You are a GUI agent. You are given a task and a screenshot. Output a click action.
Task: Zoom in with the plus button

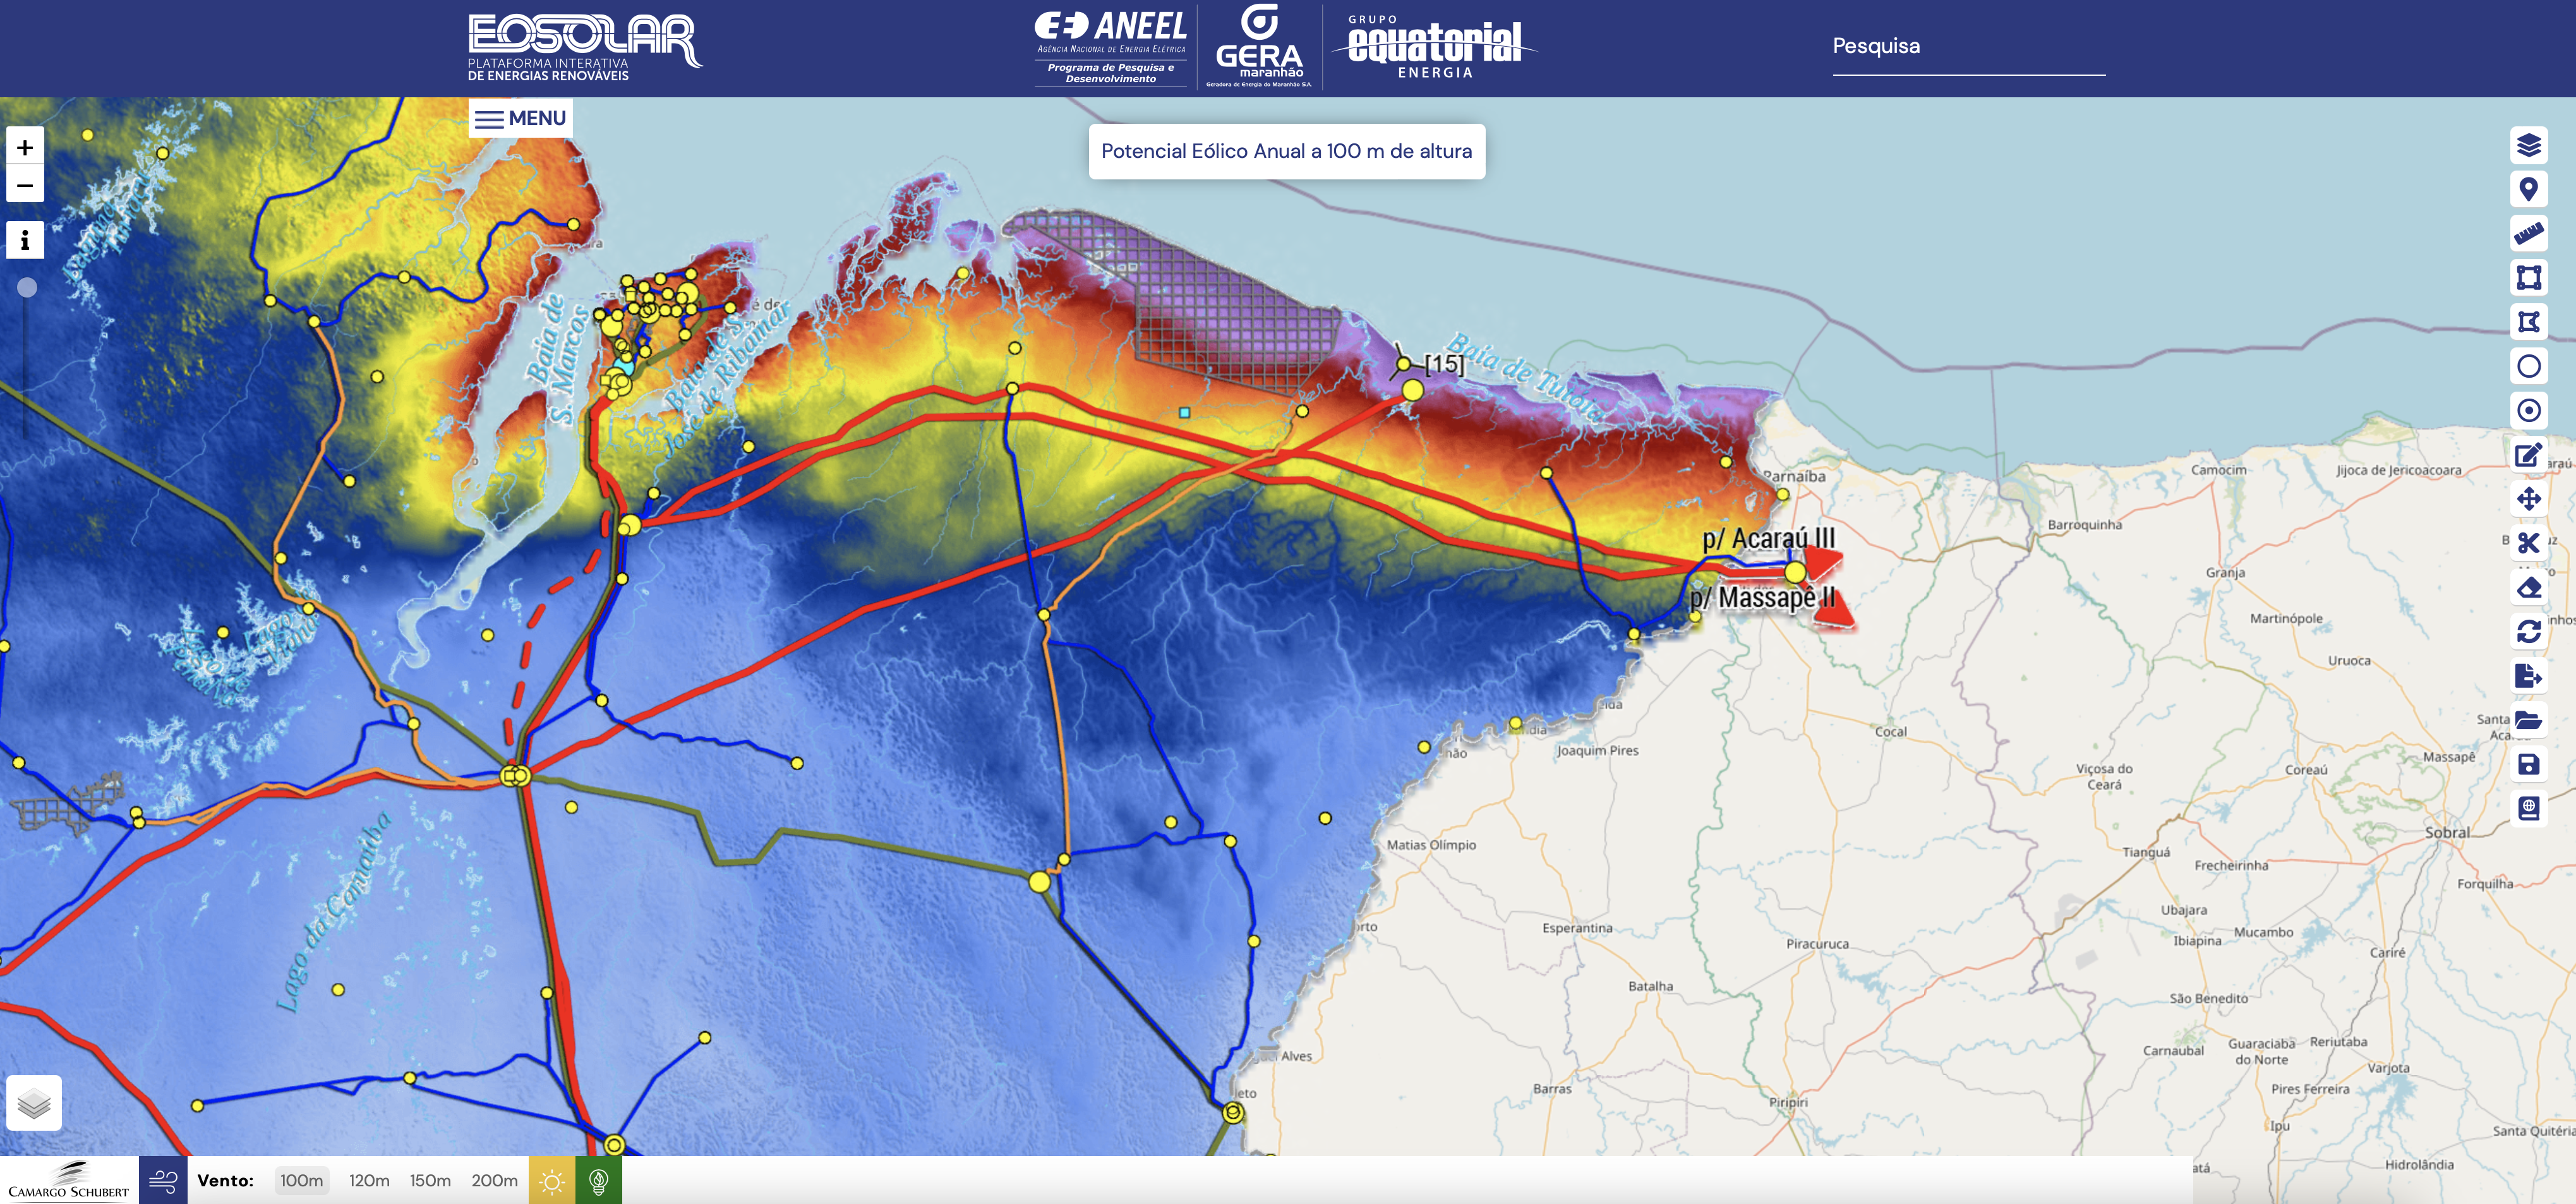[25, 148]
